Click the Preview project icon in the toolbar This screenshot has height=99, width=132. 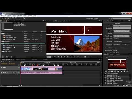[24, 18]
